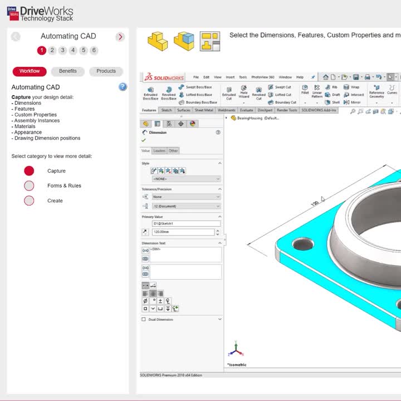
Task: Open the Tools menu
Action: point(243,77)
